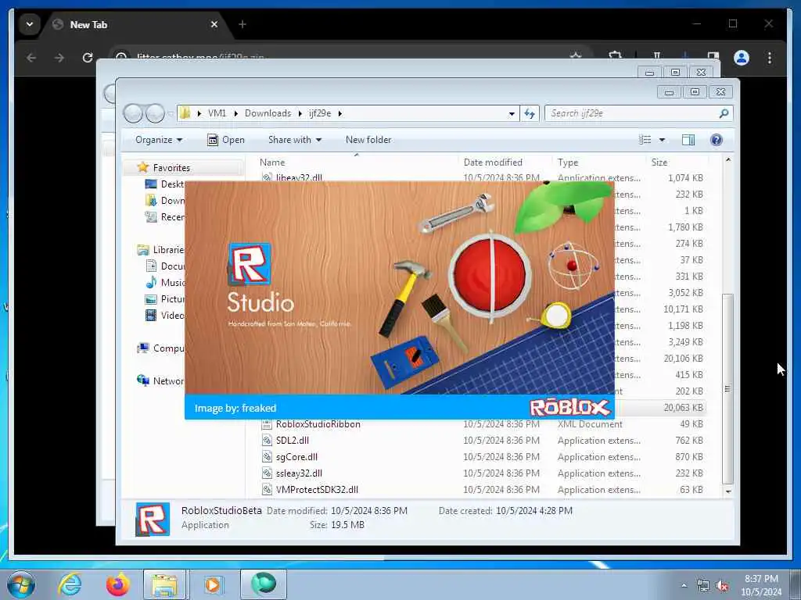The image size is (801, 600).
Task: Click the SDL2.dll file icon
Action: coord(267,441)
